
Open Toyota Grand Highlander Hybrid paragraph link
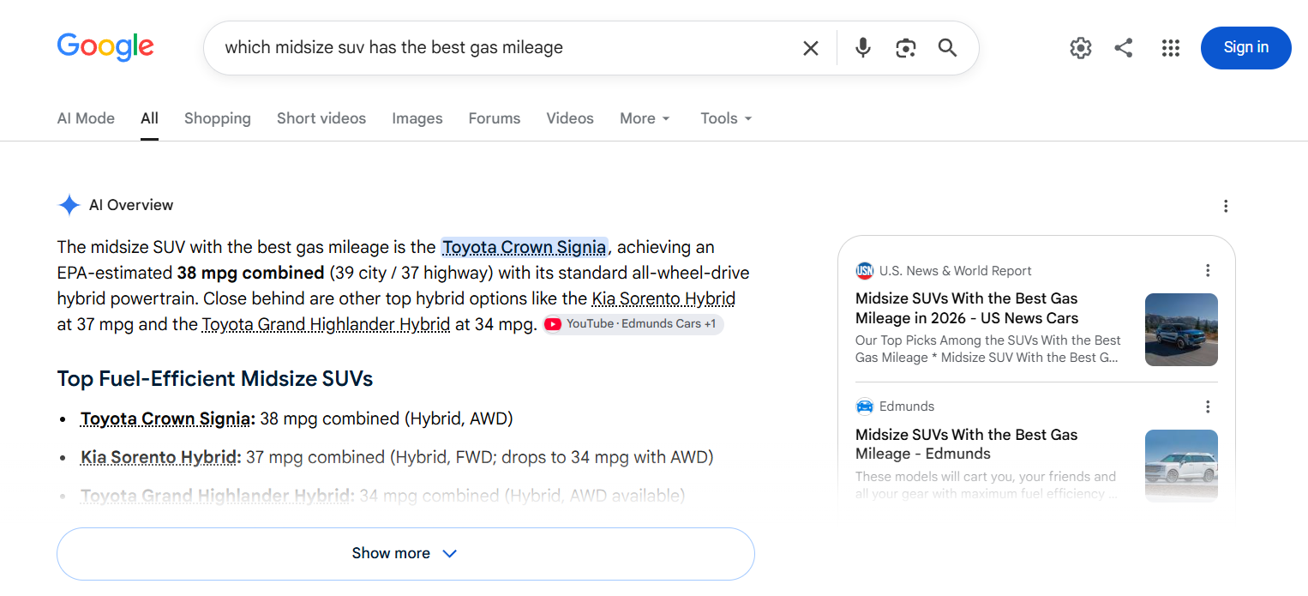click(326, 325)
